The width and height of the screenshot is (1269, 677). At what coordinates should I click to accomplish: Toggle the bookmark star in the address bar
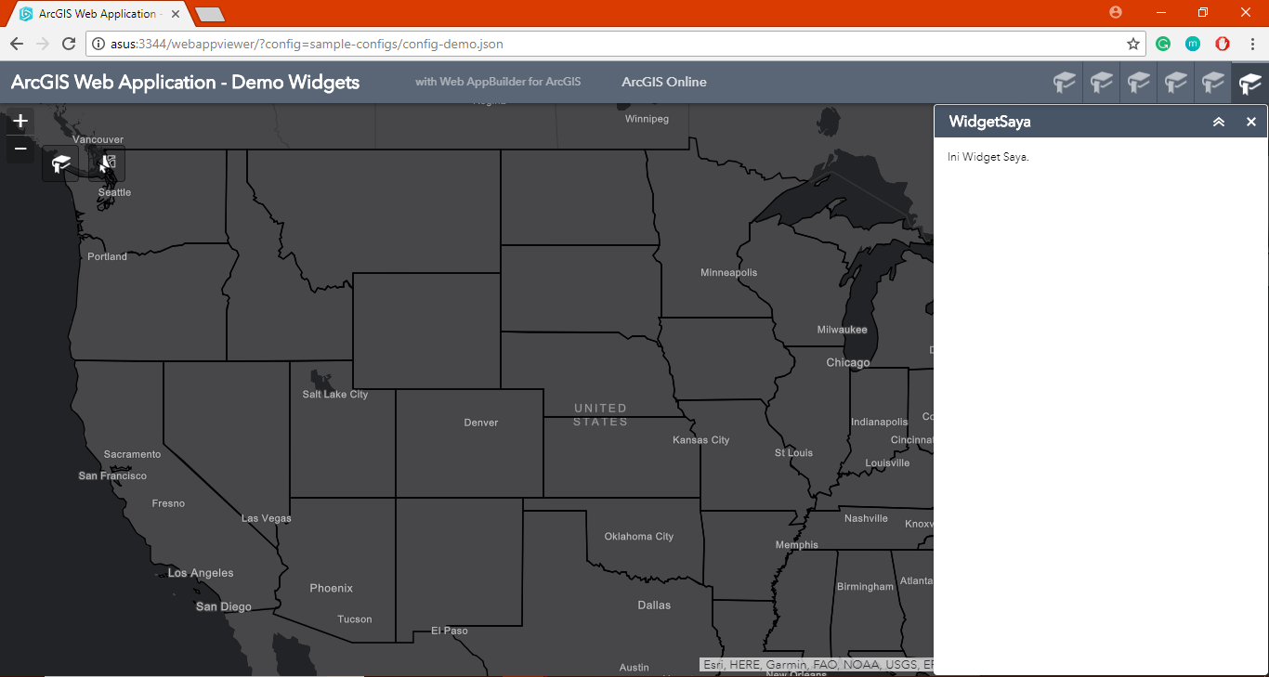(1132, 44)
